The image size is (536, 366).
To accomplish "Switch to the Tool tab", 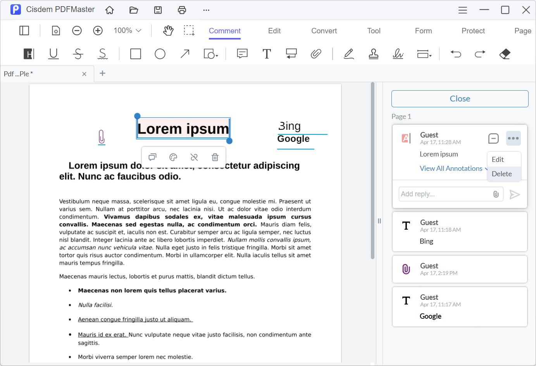I will point(374,31).
